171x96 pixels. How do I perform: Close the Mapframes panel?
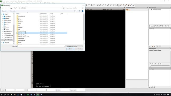point(170,28)
